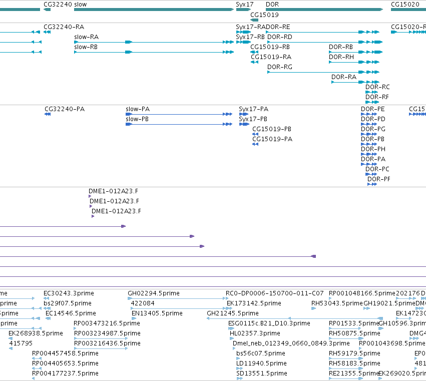Select the Syx17-RB transcript

[x=243, y=42]
